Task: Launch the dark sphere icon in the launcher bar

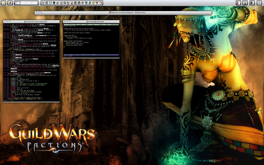Action: click(54, 3)
